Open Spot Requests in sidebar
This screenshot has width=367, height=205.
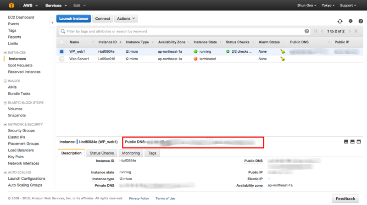click(20, 65)
